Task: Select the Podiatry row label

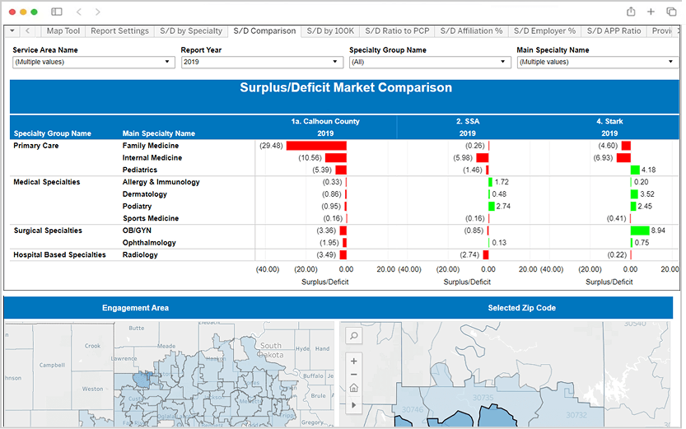Action: (137, 206)
